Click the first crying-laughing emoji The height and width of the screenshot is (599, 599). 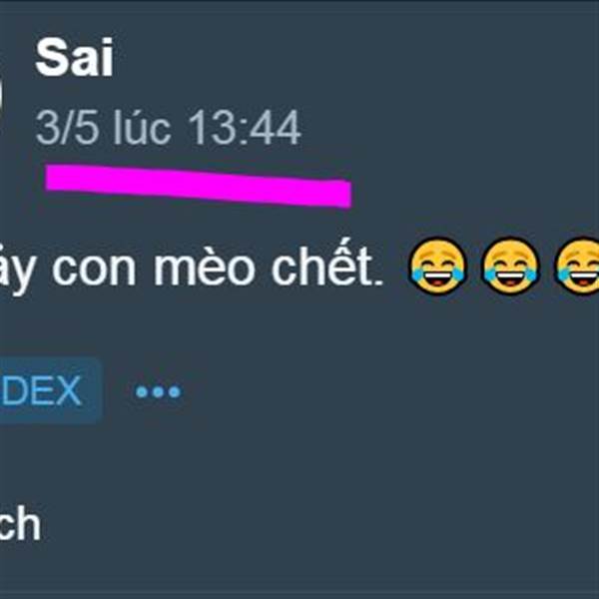[437, 266]
